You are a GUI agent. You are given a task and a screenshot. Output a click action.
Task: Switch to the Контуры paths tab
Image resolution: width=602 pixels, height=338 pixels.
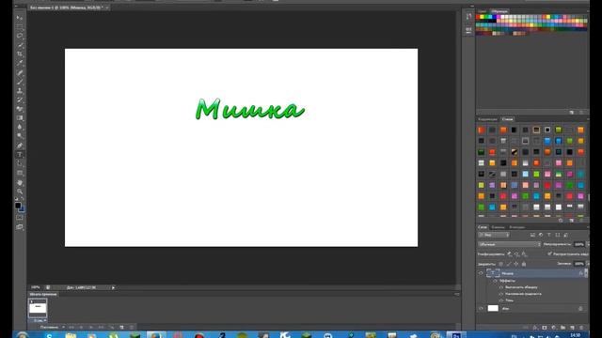(516, 227)
